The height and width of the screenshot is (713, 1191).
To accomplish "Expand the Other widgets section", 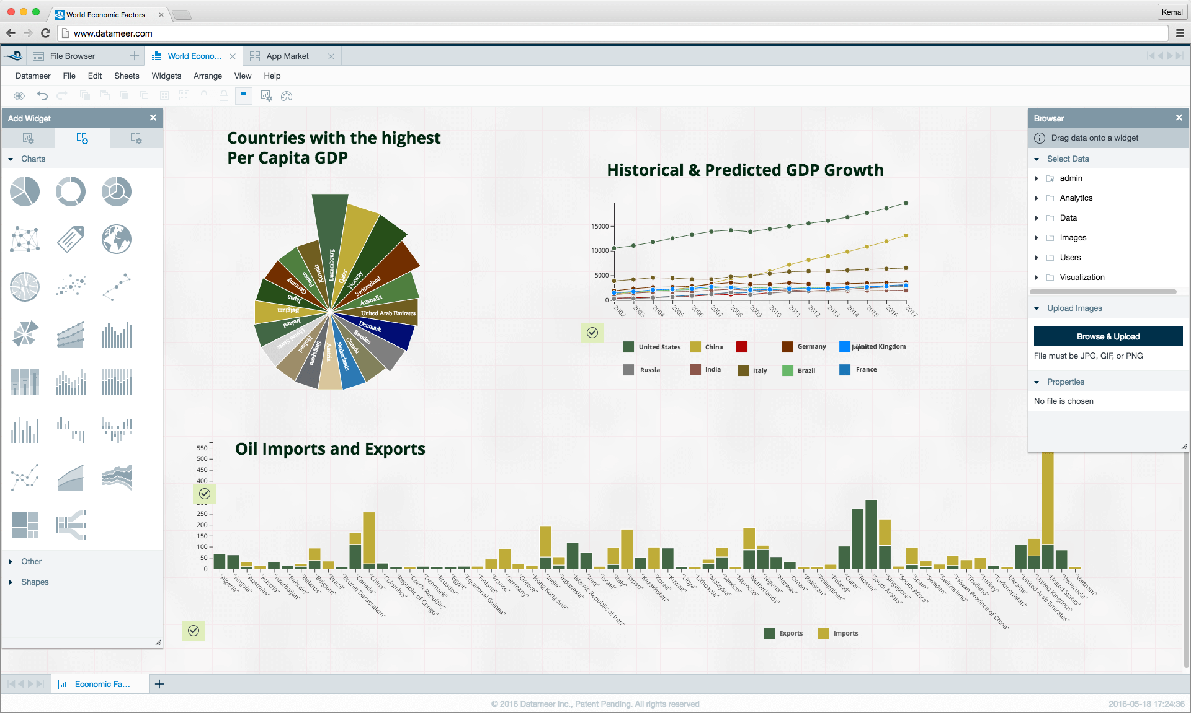I will pyautogui.click(x=11, y=562).
